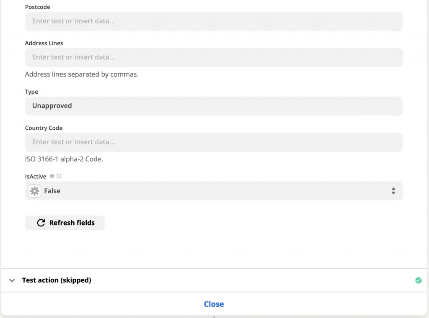This screenshot has height=318, width=429.
Task: Click the Country Code label
Action: click(x=44, y=128)
